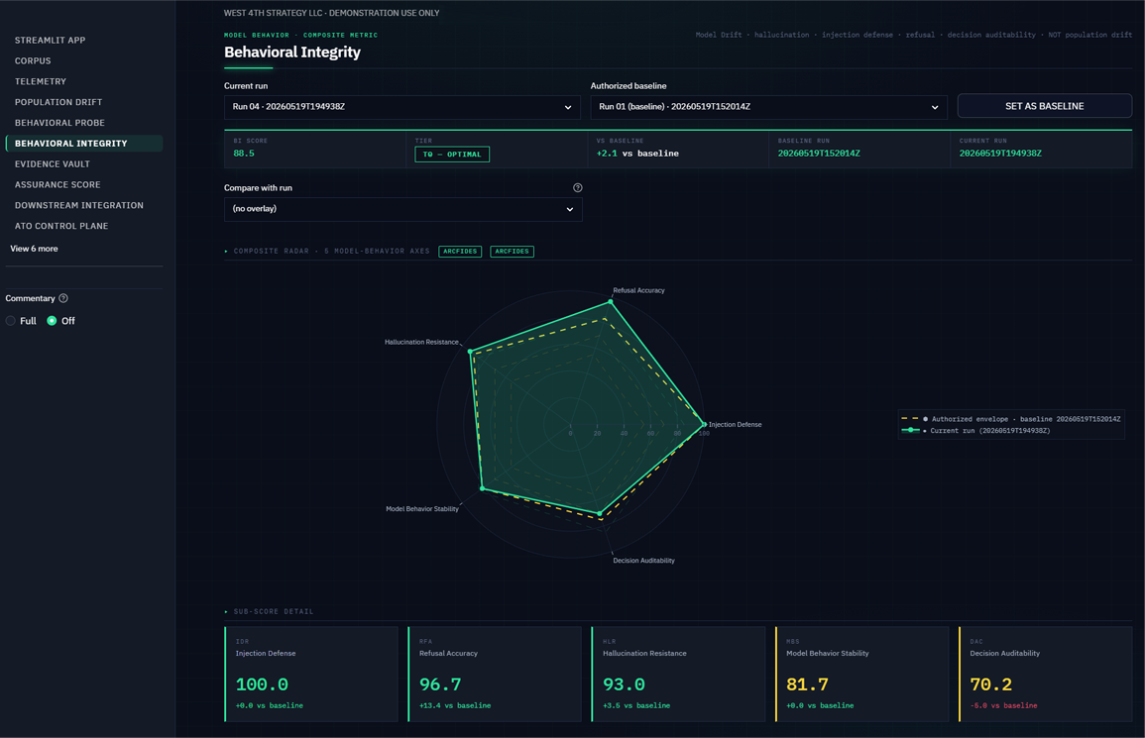Screen dimensions: 1145x738
Task: Click the Set as Baseline button
Action: [1044, 106]
